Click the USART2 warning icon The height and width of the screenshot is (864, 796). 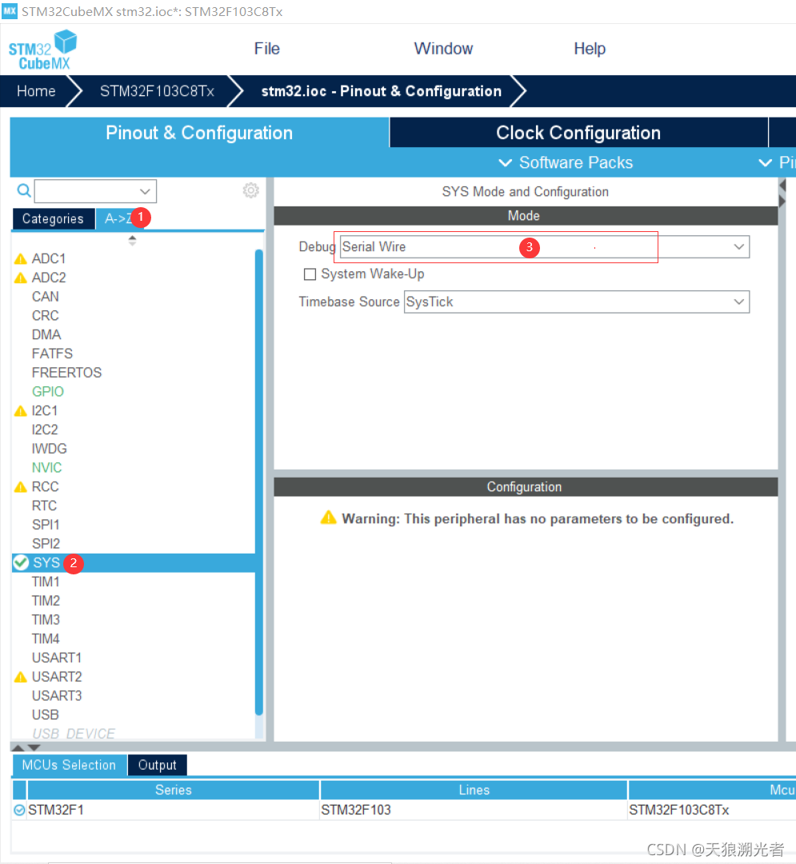[20, 677]
